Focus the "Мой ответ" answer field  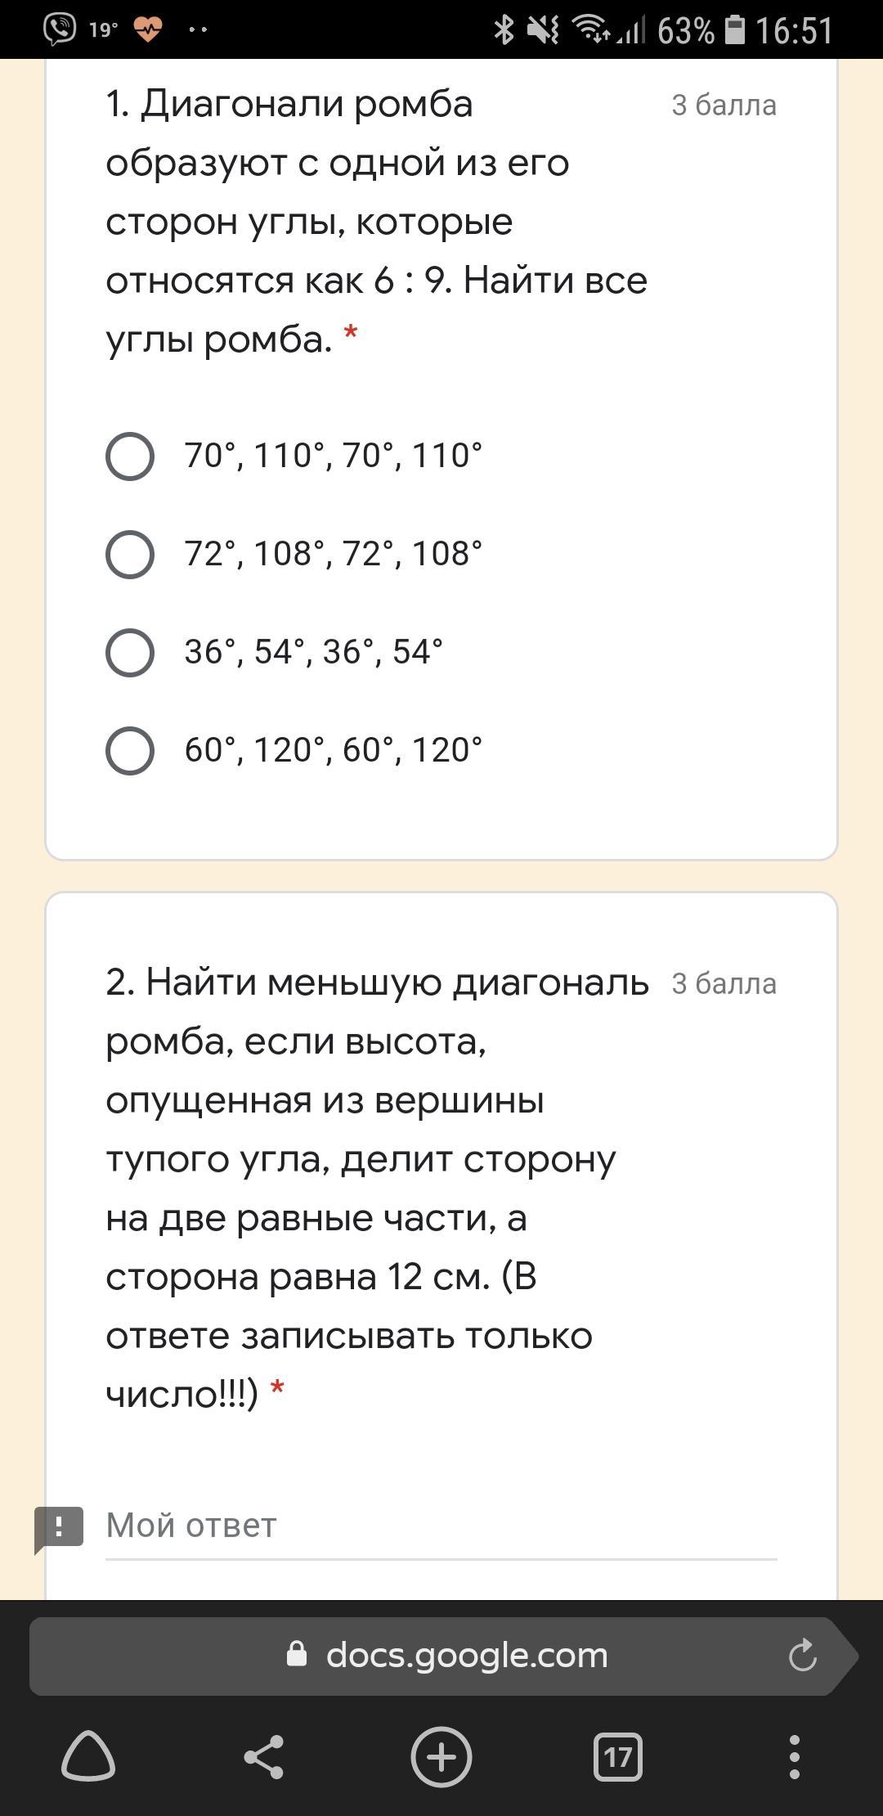coord(441,1526)
